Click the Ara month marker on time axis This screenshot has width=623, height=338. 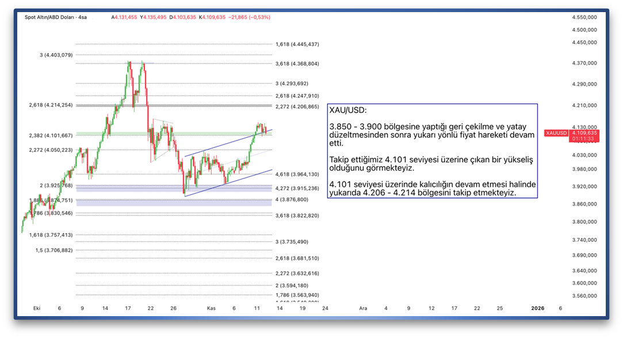click(x=363, y=309)
